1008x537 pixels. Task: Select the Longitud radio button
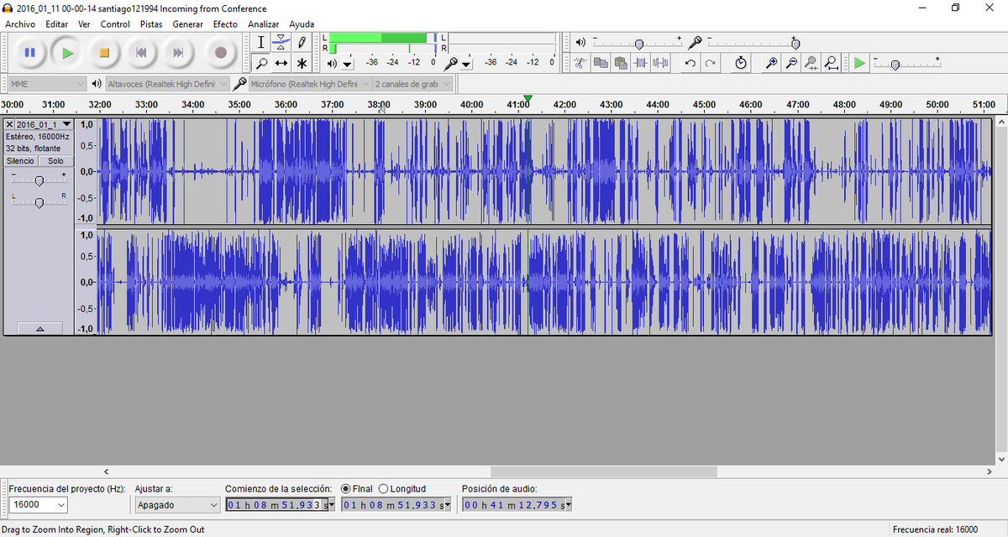(383, 488)
